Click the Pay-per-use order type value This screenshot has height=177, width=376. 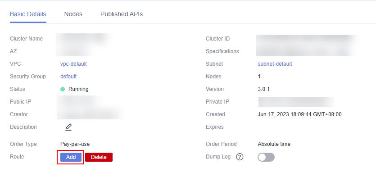(75, 144)
